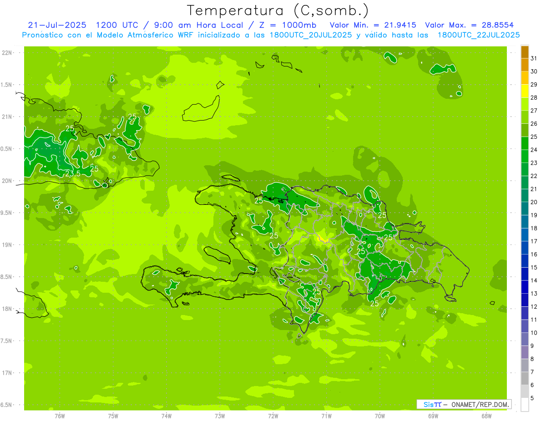This screenshot has width=546, height=422.
Task: Click the "15" colorbar value label
Action: point(534,268)
